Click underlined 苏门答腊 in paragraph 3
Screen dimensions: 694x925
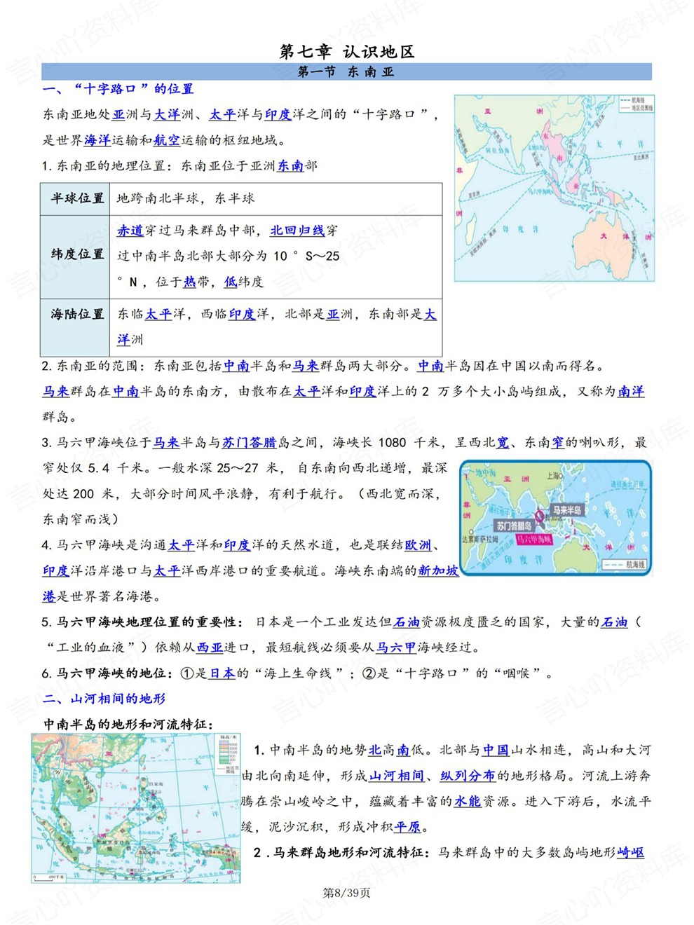pos(250,443)
